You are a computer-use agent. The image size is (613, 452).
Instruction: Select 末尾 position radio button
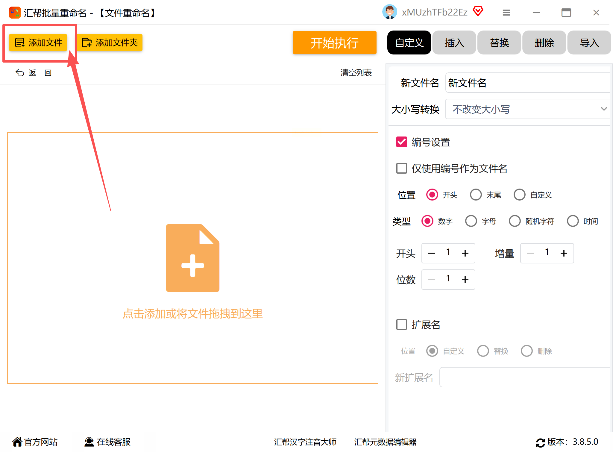[x=476, y=195]
